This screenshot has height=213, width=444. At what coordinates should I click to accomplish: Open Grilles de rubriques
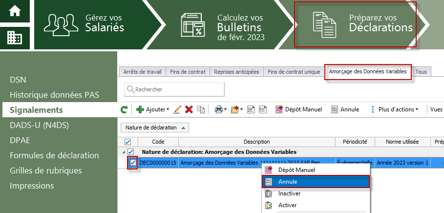click(45, 170)
